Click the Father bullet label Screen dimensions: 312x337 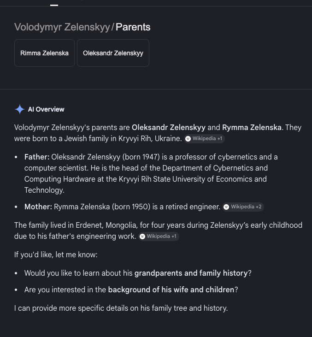[x=37, y=157]
